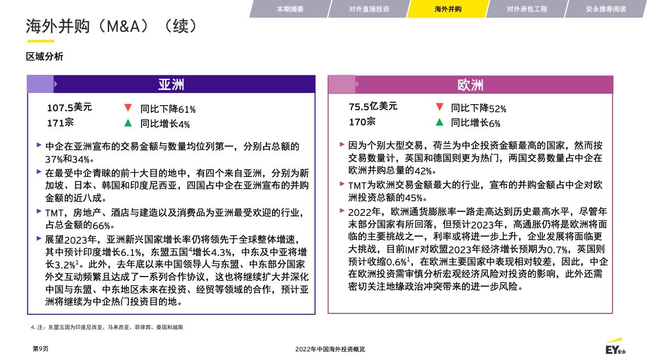The height and width of the screenshot is (364, 647).
Task: Click the footnote 注：东盟五国为印度尼西亚
Action: [x=107, y=328]
